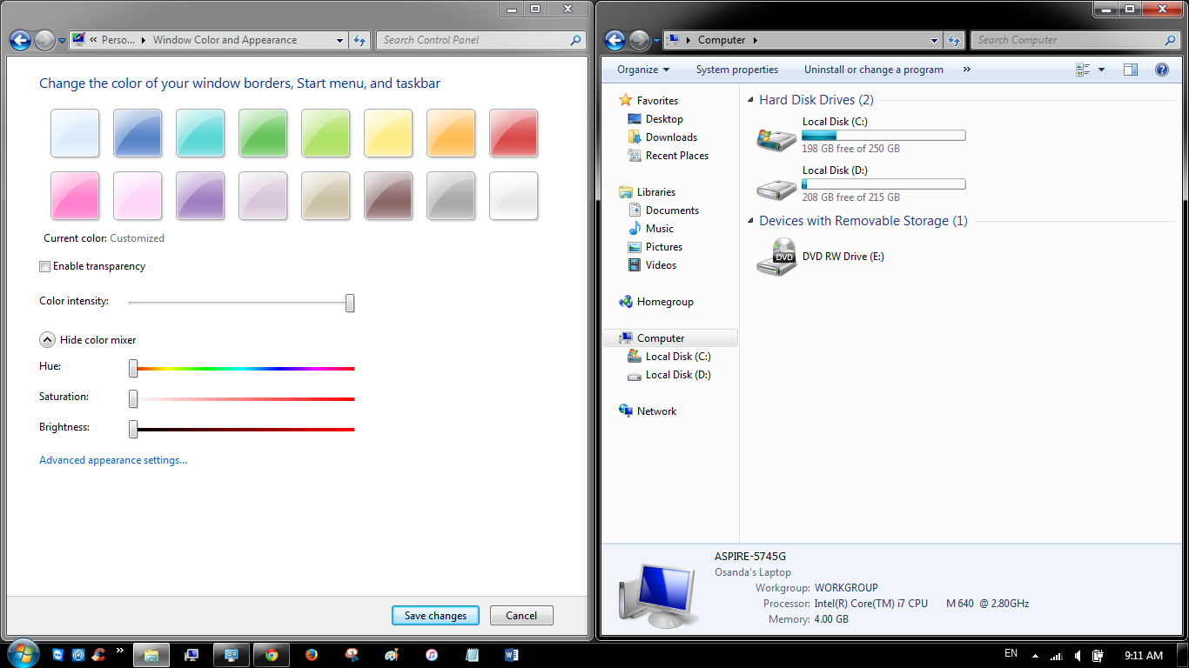Click the Brightness slider track
The width and height of the screenshot is (1189, 668).
242,430
